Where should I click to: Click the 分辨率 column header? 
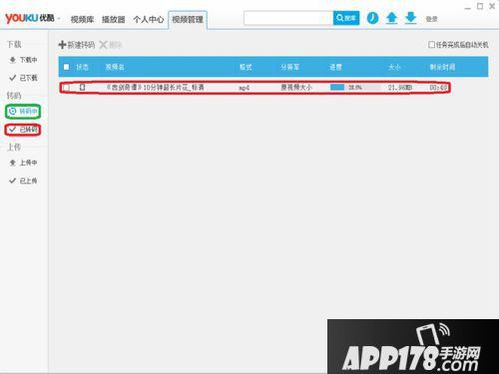[289, 67]
